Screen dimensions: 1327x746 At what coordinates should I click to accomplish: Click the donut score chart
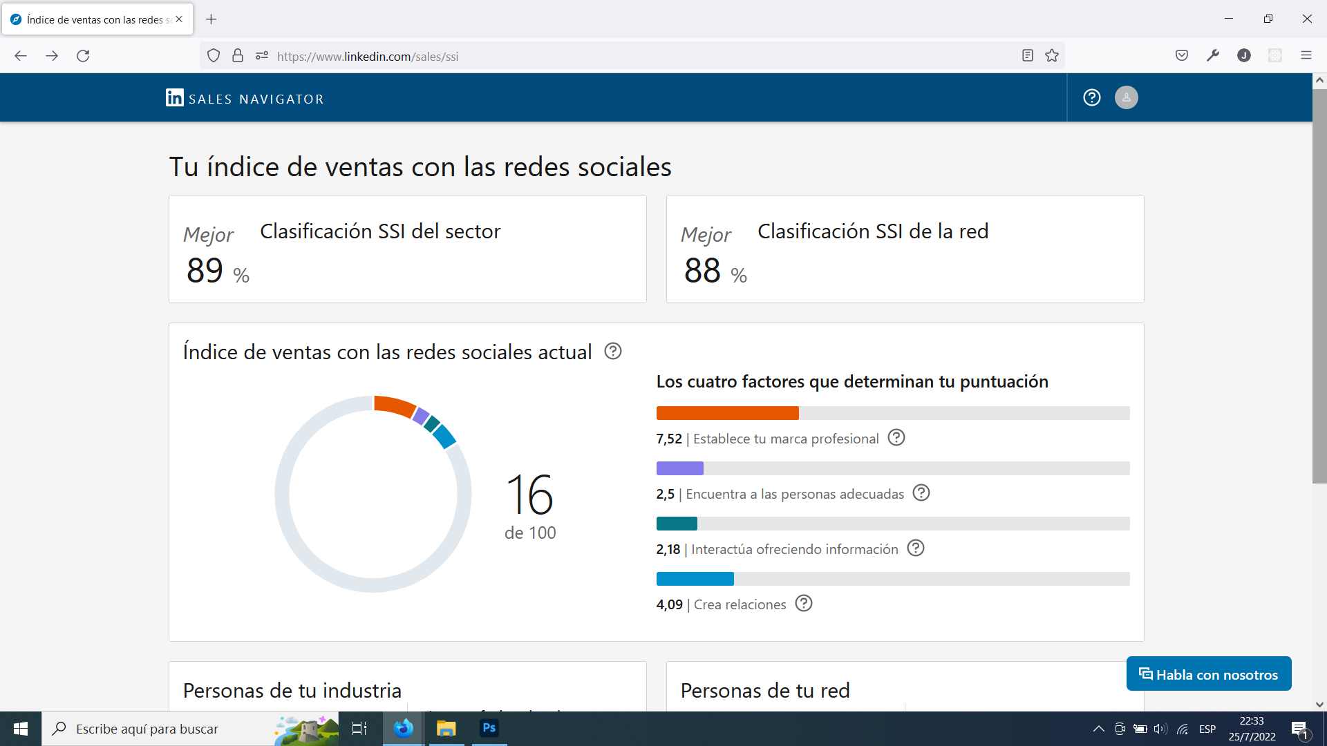click(373, 494)
